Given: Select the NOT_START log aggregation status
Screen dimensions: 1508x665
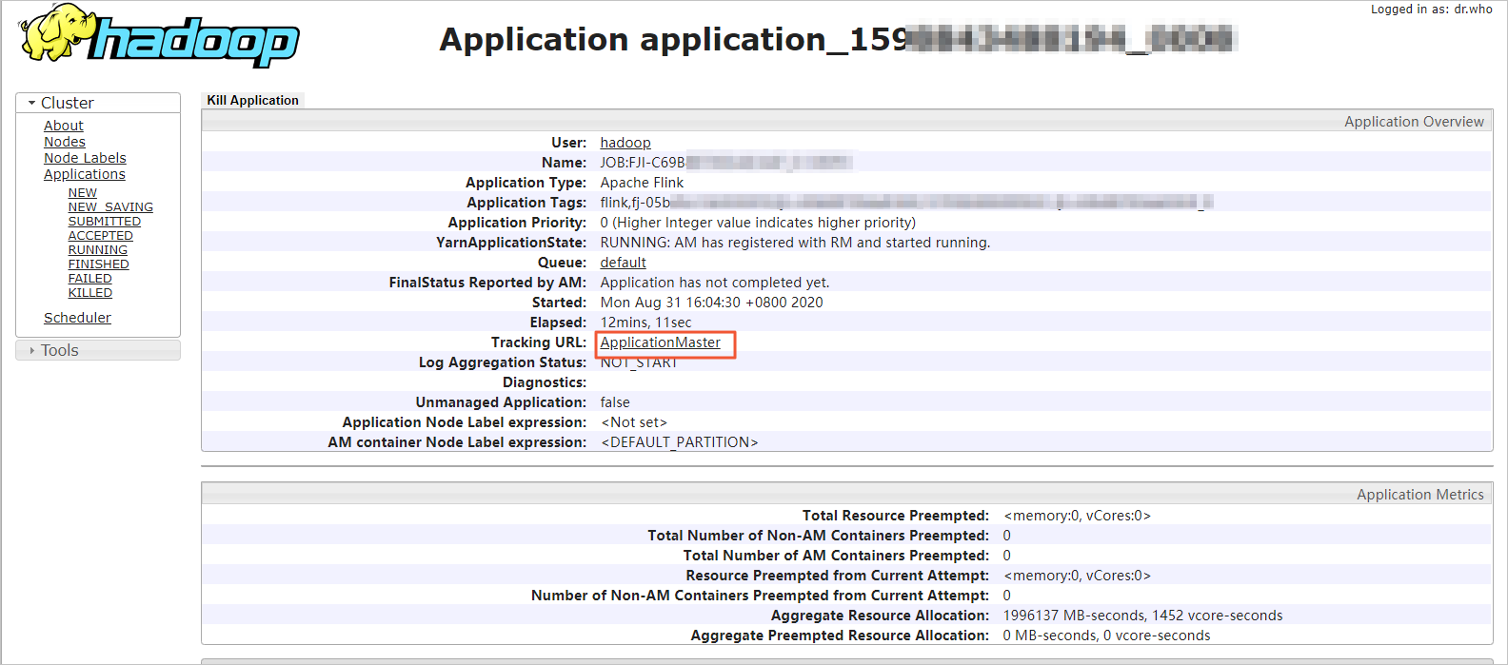Looking at the screenshot, I should pyautogui.click(x=639, y=362).
